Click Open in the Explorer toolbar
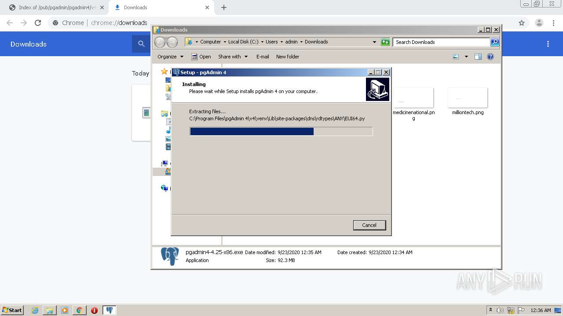The height and width of the screenshot is (316, 563). coord(201,57)
